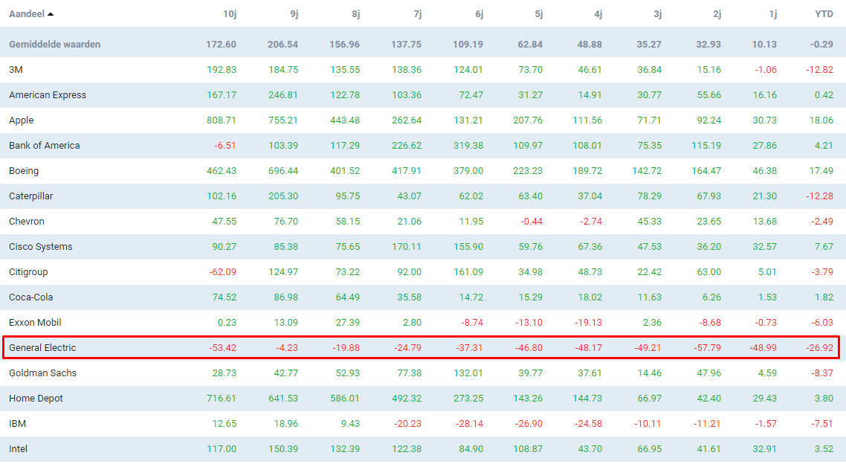
Task: Click Goldman Sachs' YTD value -8.37
Action: click(822, 373)
